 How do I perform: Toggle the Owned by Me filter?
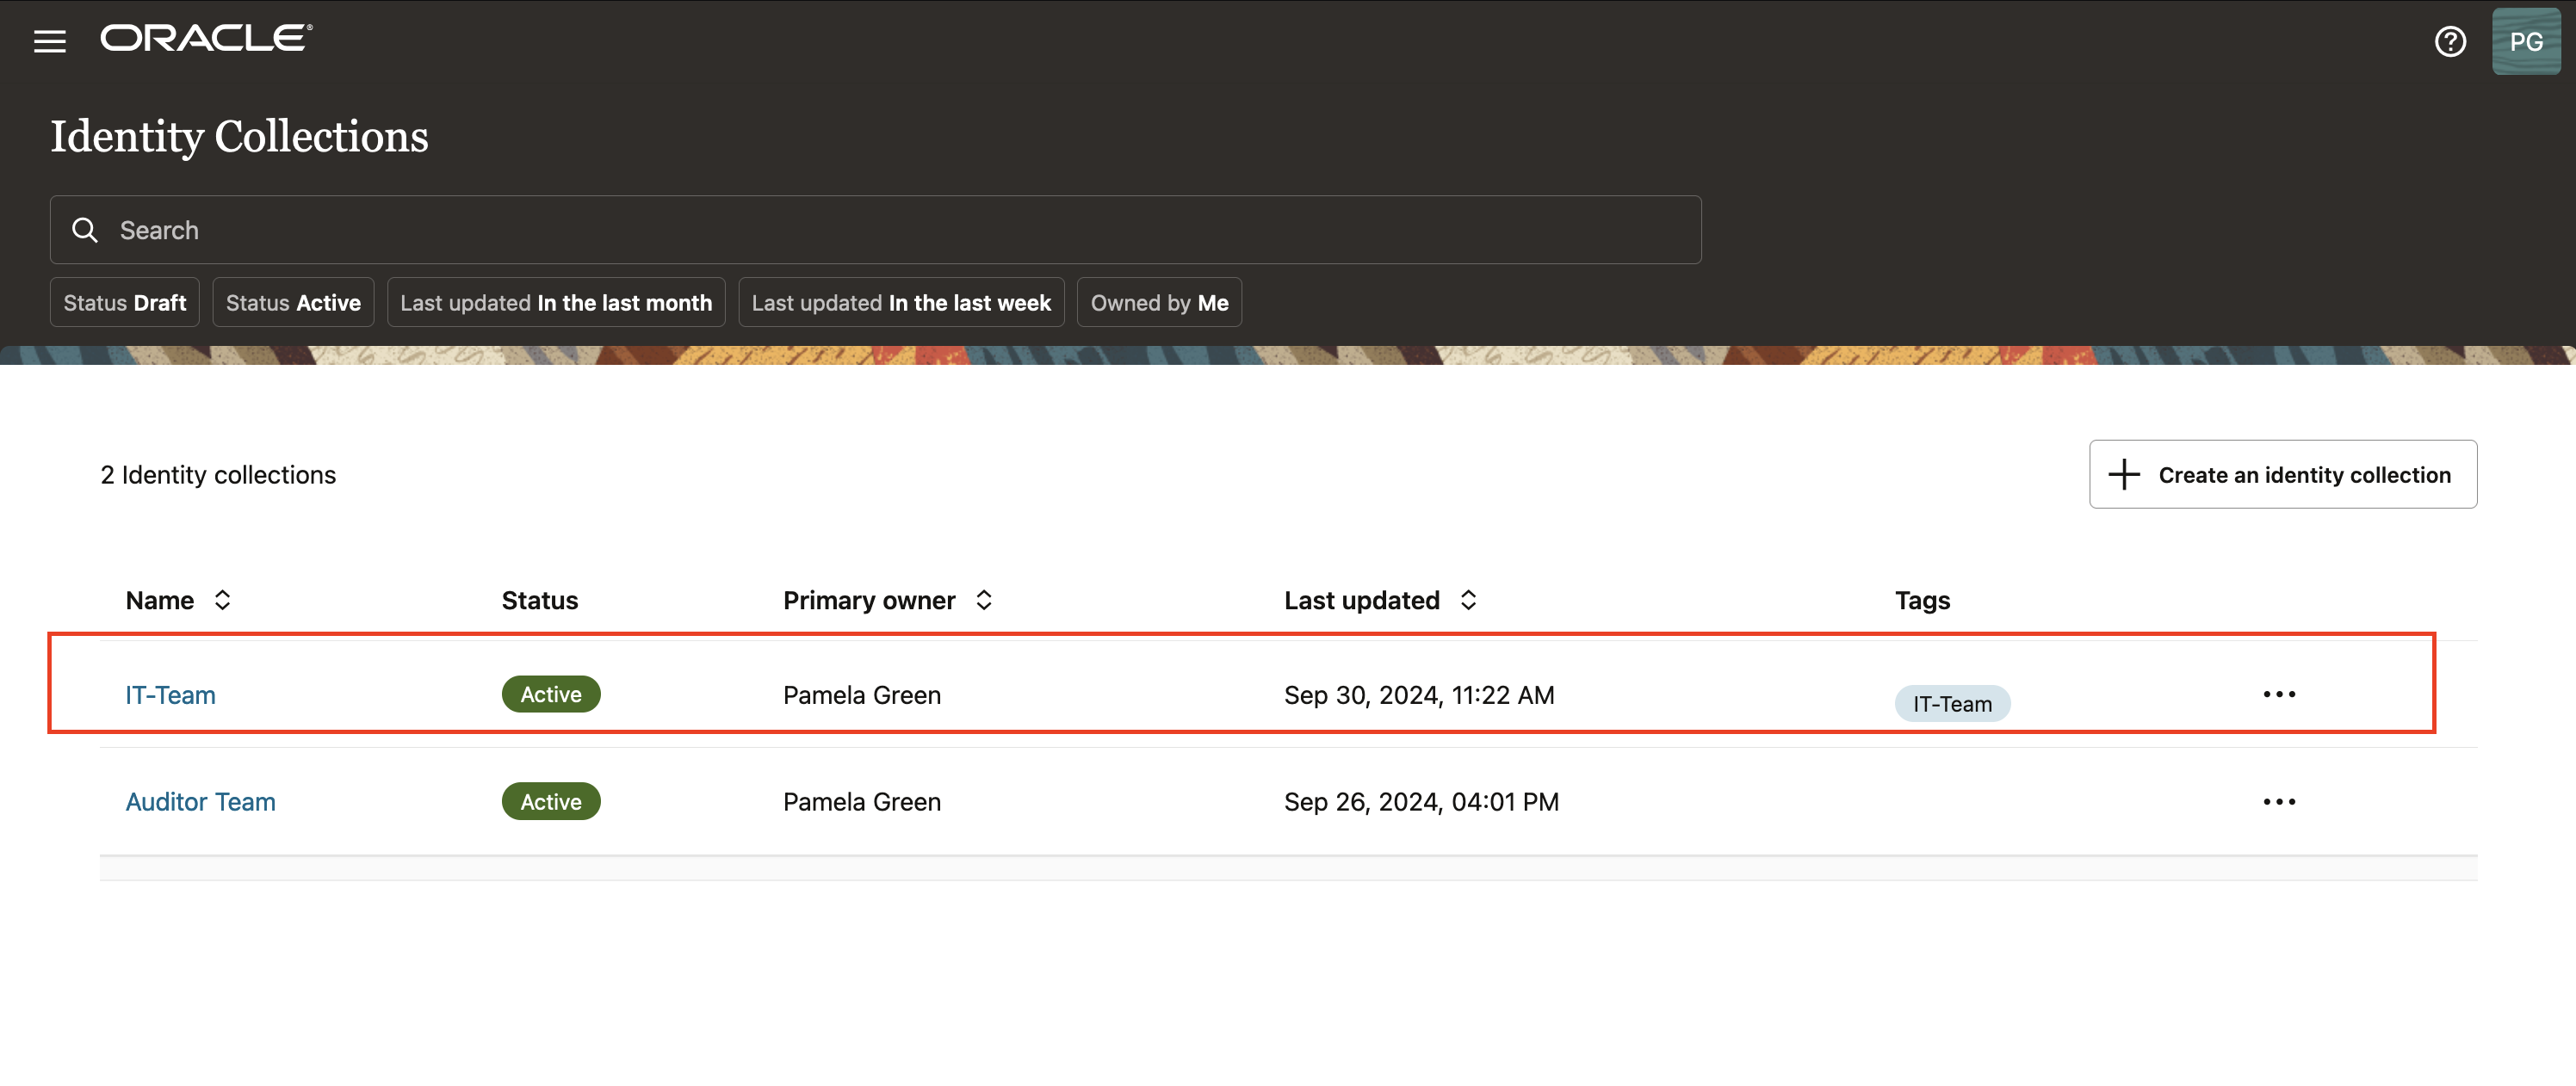[x=1158, y=303]
